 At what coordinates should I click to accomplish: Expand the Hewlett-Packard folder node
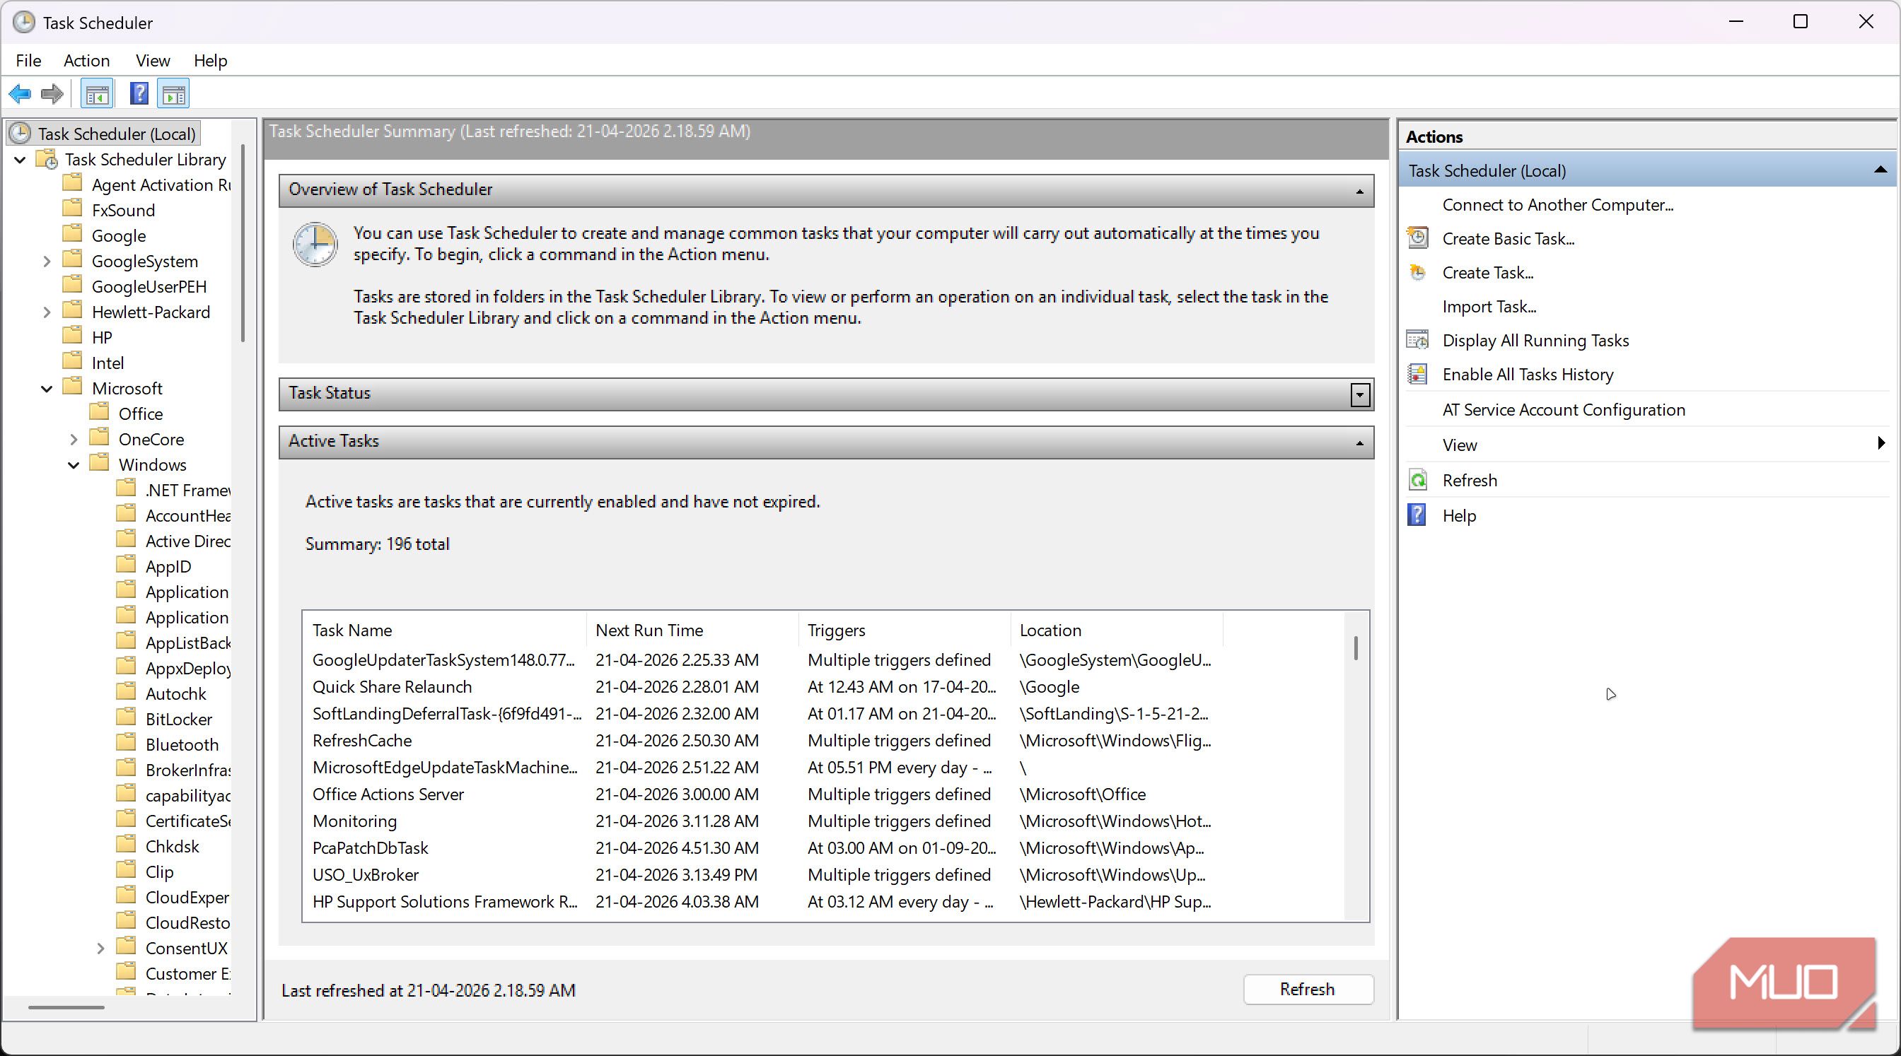click(47, 312)
